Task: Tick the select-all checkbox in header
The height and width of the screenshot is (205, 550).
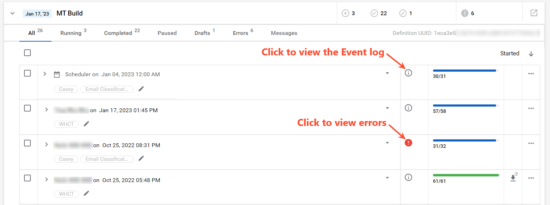Action: click(x=28, y=53)
